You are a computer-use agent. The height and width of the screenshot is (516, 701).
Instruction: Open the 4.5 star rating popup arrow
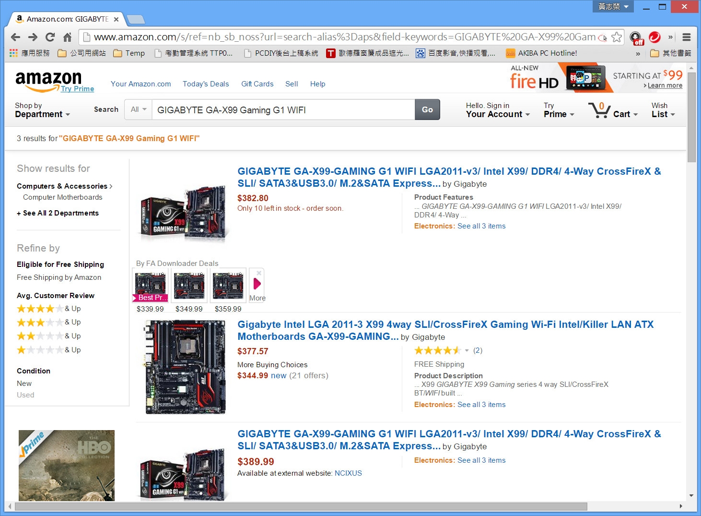(x=467, y=350)
